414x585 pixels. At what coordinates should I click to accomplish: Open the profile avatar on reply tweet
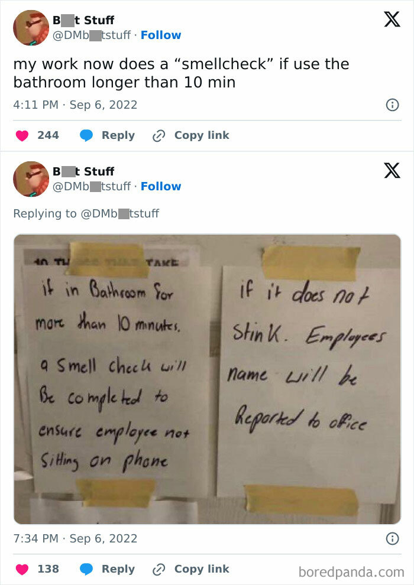tap(31, 178)
